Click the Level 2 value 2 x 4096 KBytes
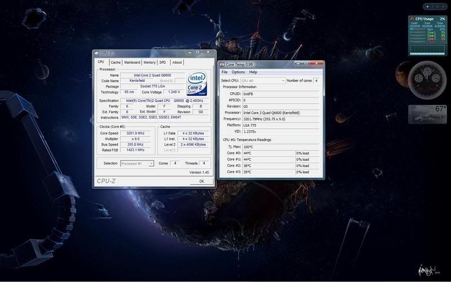This screenshot has height=282, width=451. point(193,144)
